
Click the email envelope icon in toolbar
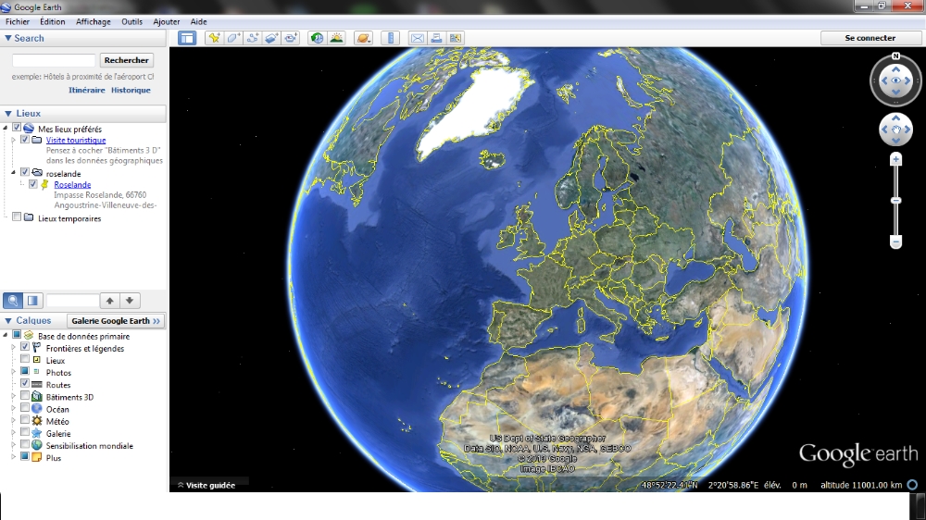tap(417, 38)
